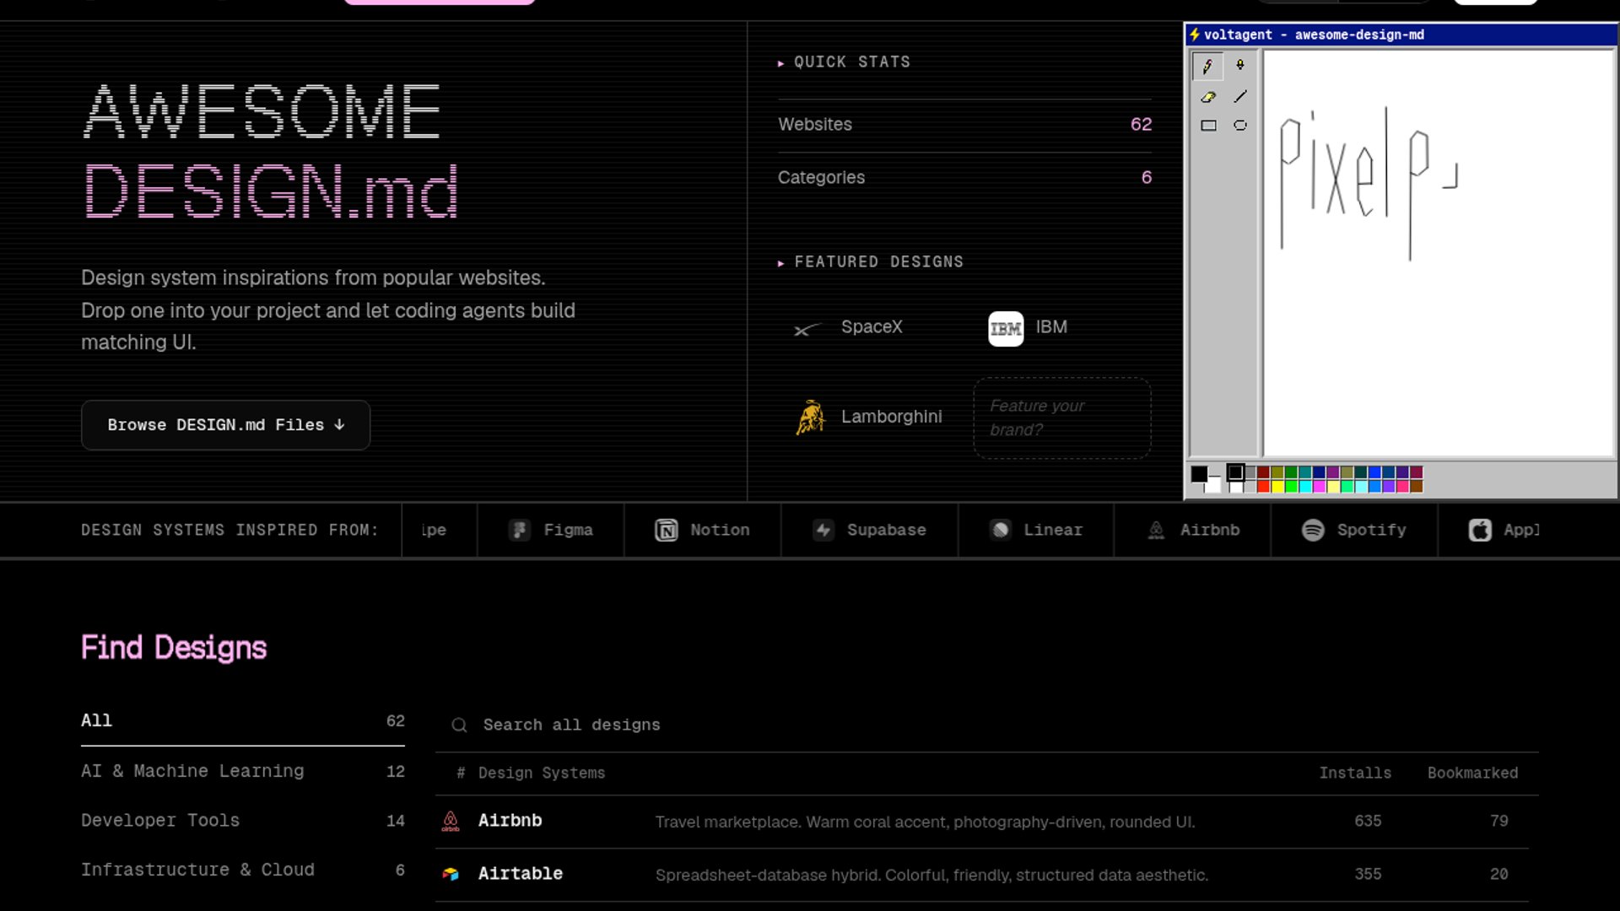1620x911 pixels.
Task: Select the Pencil tool in paint window
Action: coord(1207,66)
